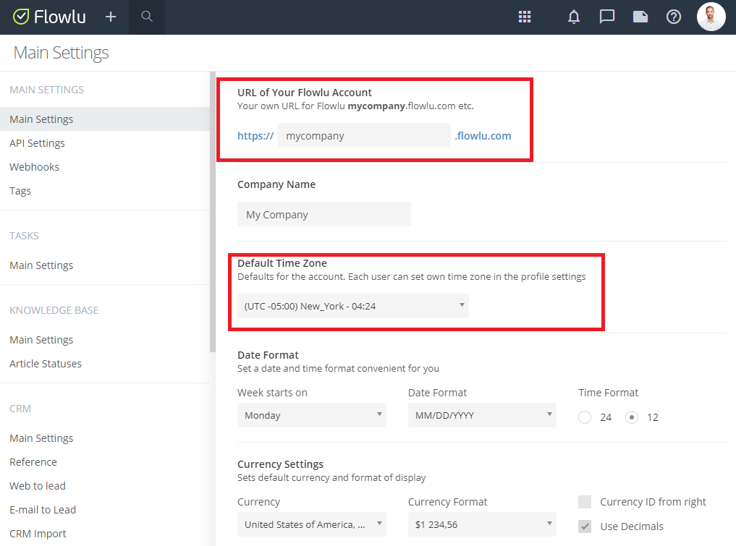Open Tags in sidebar

point(20,191)
